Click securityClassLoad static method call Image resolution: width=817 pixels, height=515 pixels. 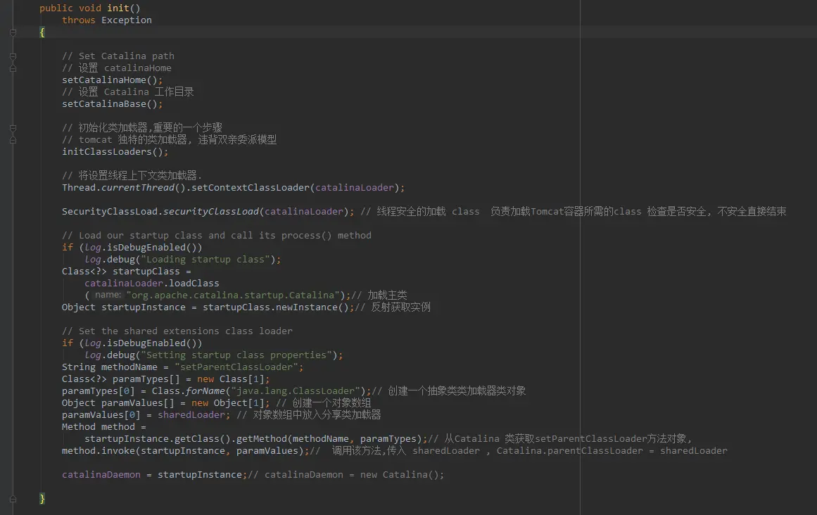click(211, 212)
